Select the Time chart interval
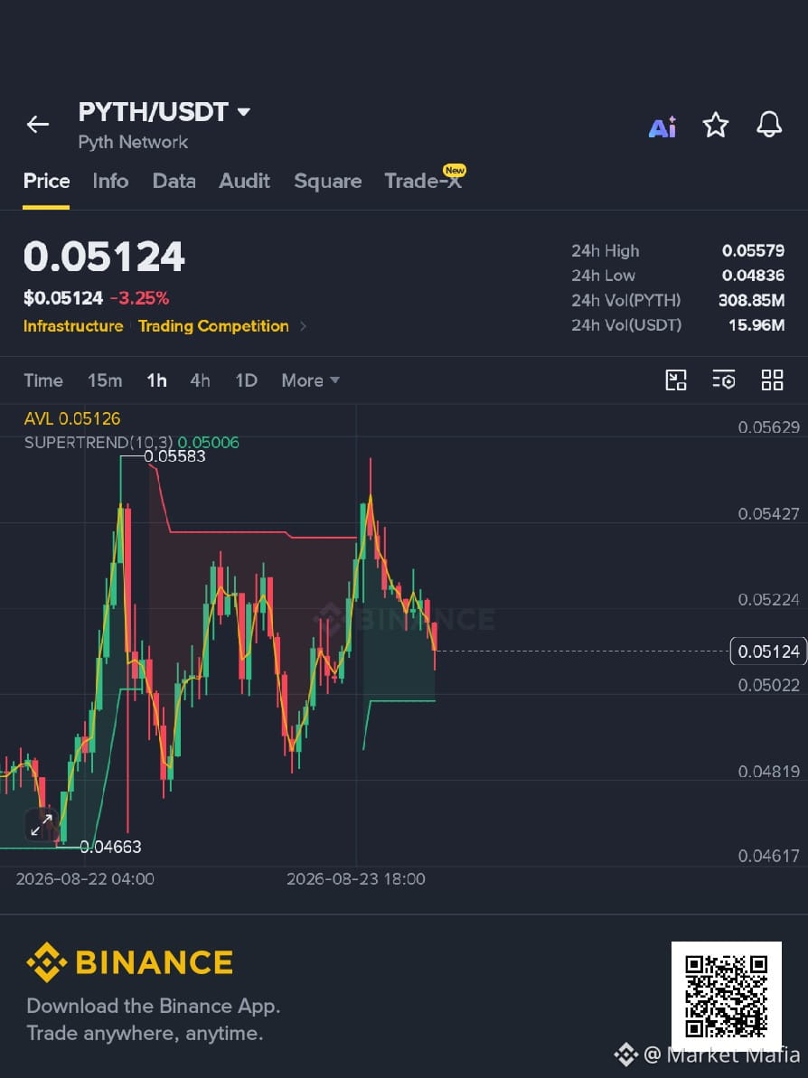This screenshot has width=808, height=1078. (x=43, y=380)
